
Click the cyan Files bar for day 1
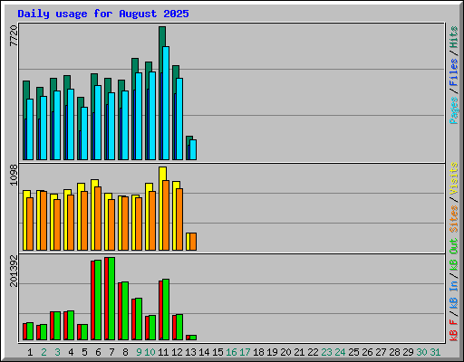point(30,129)
